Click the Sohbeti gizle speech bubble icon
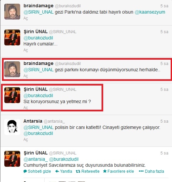172x182 pixels. click(25, 171)
